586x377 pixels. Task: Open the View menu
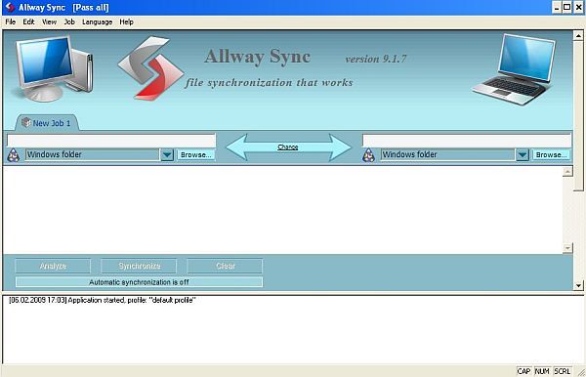(49, 22)
